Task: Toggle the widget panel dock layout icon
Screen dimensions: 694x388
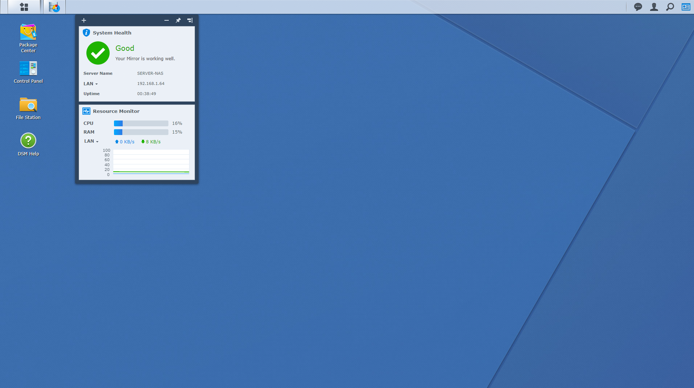Action: coord(190,20)
